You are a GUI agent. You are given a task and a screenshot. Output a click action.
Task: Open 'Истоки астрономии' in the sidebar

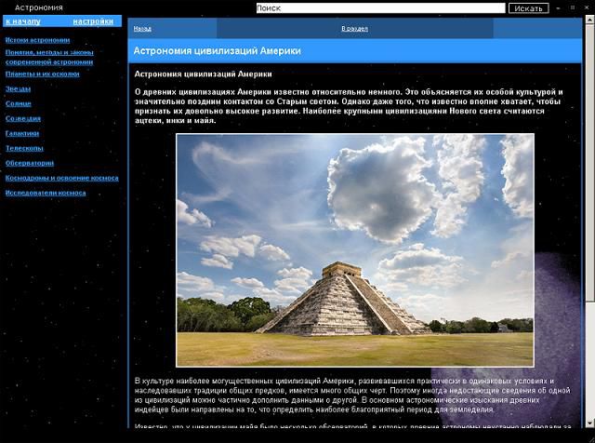coord(37,40)
